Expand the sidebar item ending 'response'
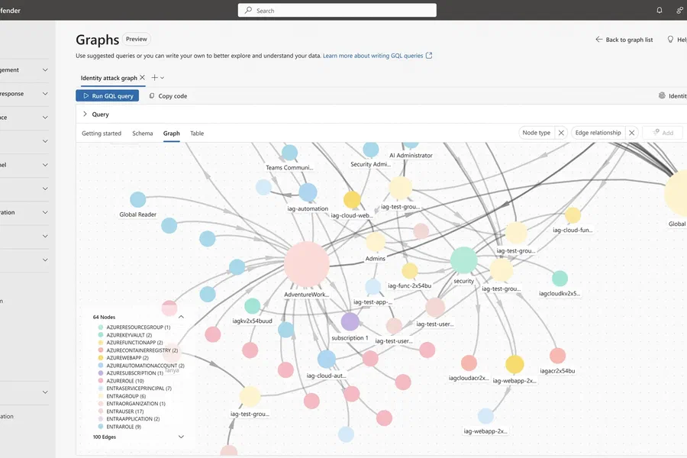The image size is (687, 458). (x=45, y=93)
